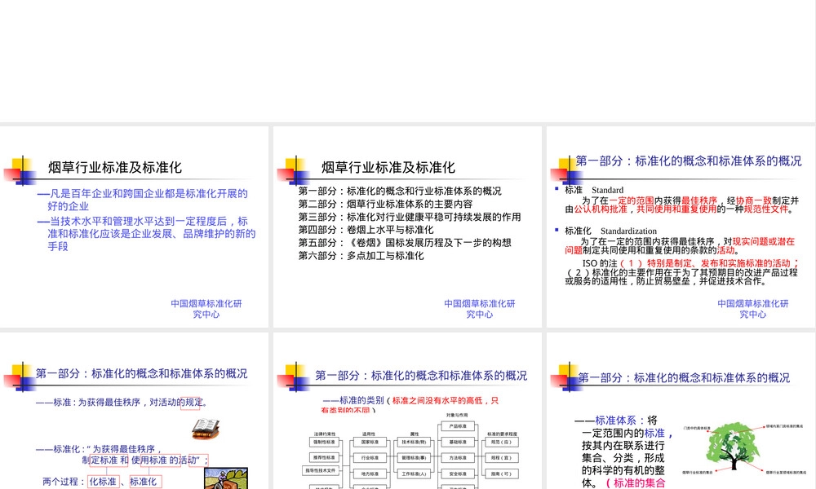
Task: Click chart box 安全标准
Action: point(458,474)
